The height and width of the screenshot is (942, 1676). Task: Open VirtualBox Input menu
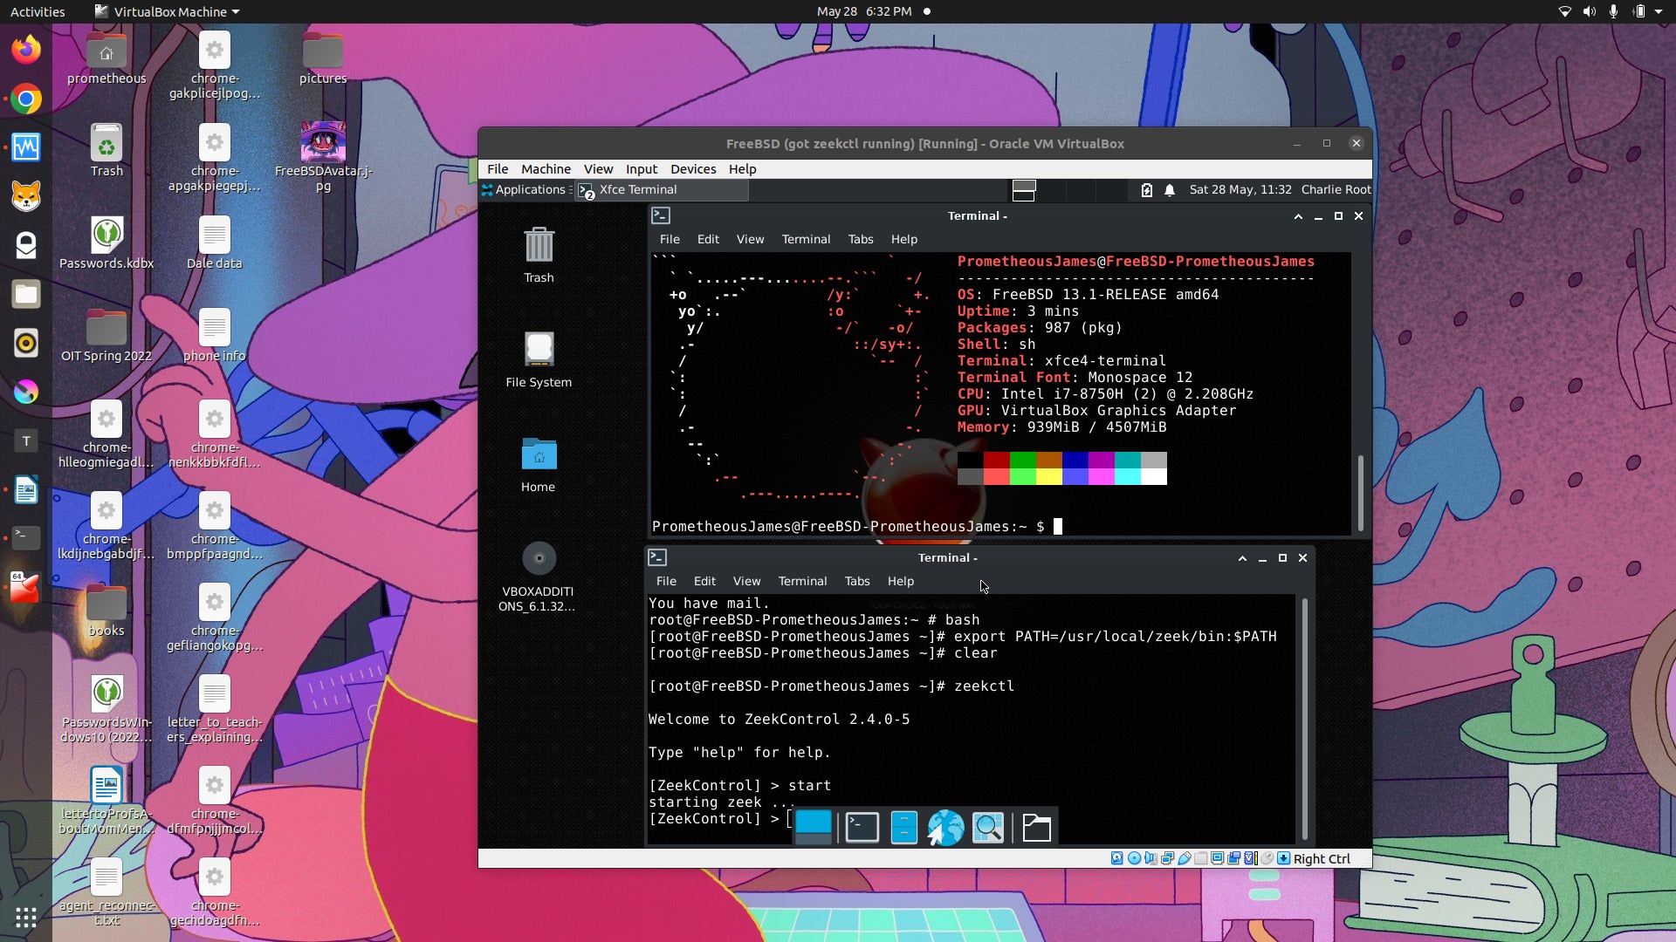tap(642, 169)
